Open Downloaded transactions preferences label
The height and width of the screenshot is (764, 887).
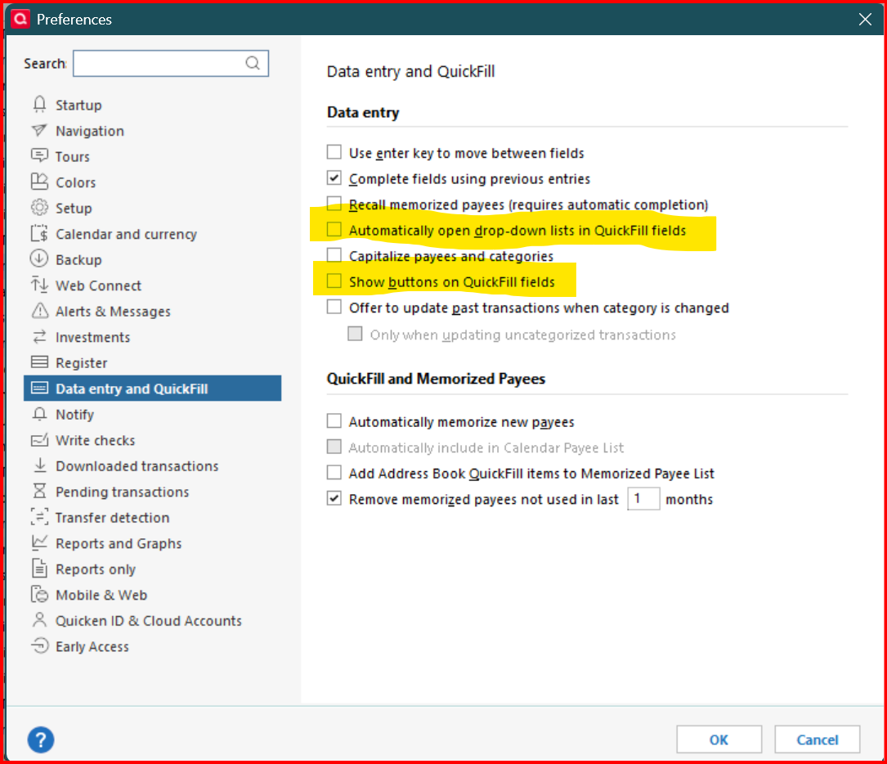[137, 465]
